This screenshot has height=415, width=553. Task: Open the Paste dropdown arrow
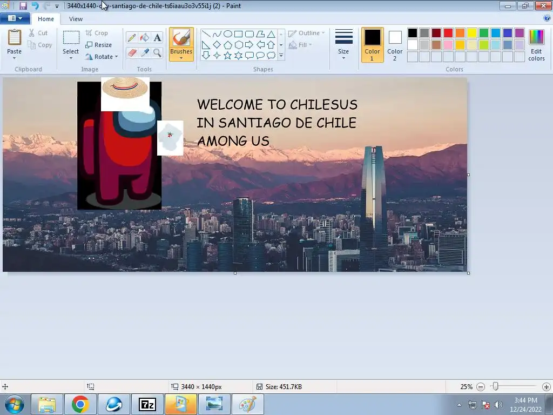click(15, 58)
